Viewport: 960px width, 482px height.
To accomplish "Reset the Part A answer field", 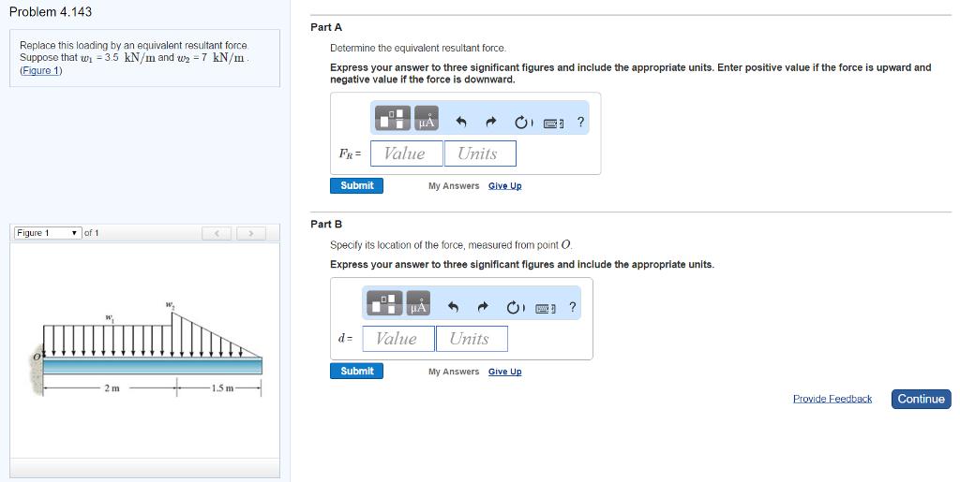I will pos(521,123).
